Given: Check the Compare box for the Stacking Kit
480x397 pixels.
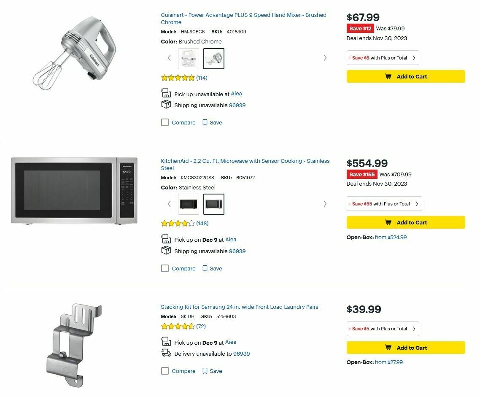Looking at the screenshot, I should click(x=164, y=371).
